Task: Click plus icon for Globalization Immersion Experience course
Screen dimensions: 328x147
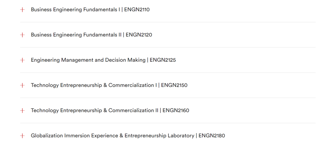Action: coord(22,136)
